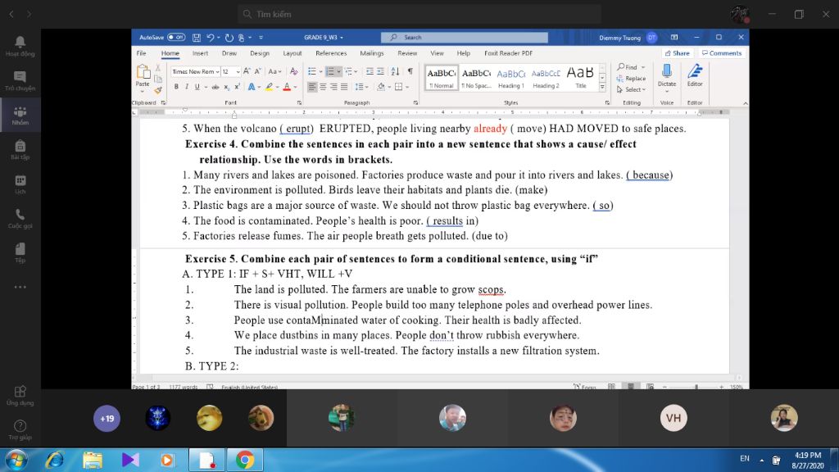The image size is (839, 472).
Task: Open the Font dialog launcher
Action: [299, 102]
